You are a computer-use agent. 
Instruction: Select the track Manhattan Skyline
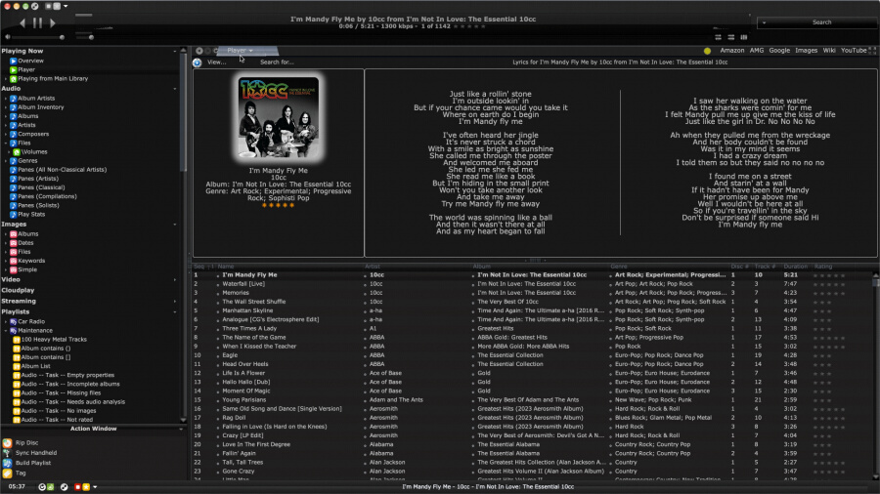[x=247, y=310]
